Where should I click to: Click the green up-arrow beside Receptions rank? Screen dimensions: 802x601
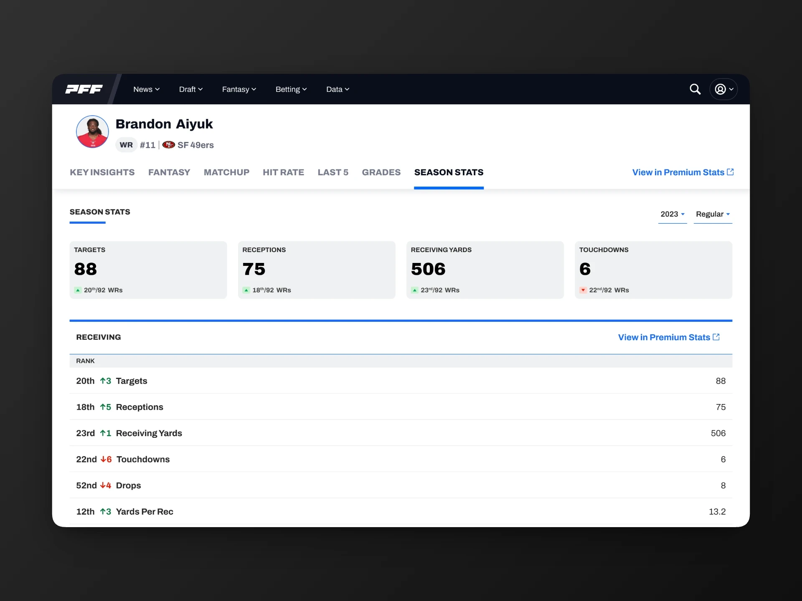coord(103,407)
